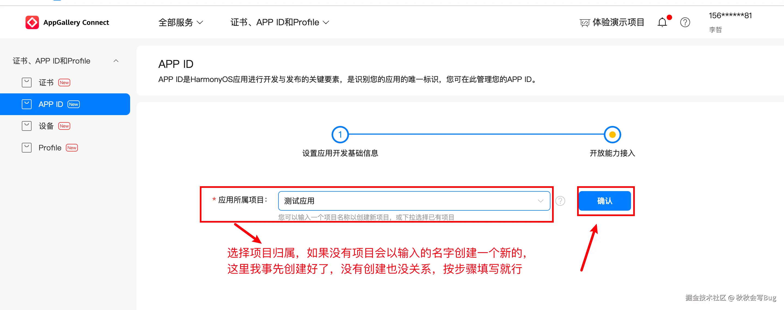Screen dimensions: 784x310
Task: Click step 1 circle 设置应用开发基础信息
Action: 340,135
